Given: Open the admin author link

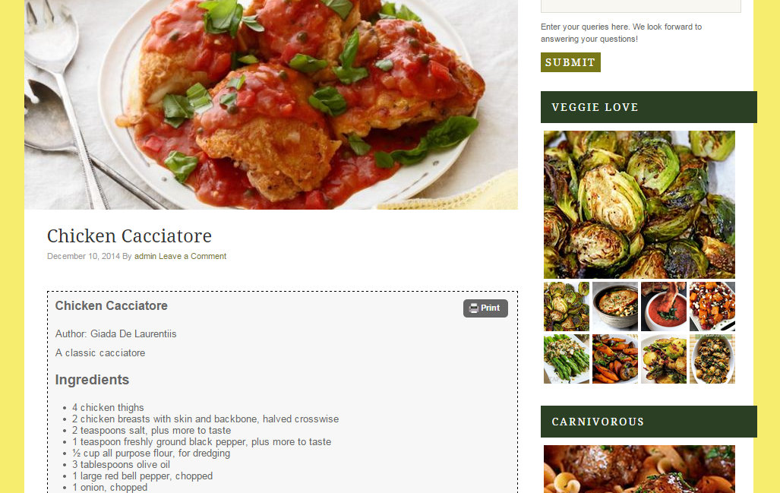Looking at the screenshot, I should (x=145, y=256).
